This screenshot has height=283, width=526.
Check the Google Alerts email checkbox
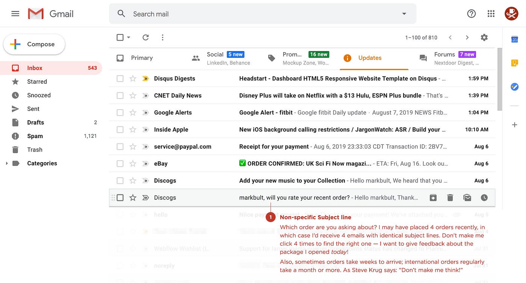point(120,112)
